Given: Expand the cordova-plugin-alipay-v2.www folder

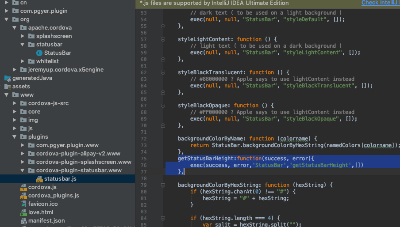Looking at the screenshot, I should point(23,154).
